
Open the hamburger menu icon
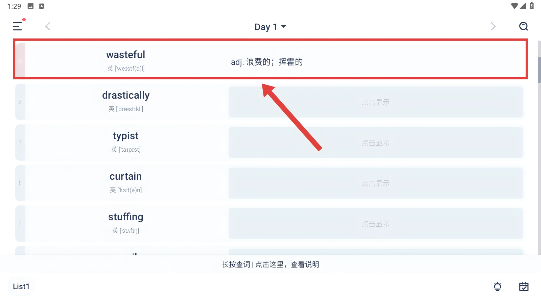[18, 26]
